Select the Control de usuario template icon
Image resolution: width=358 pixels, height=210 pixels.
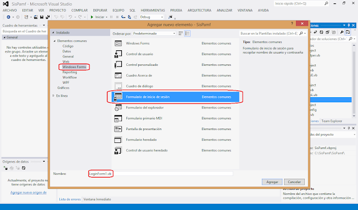click(118, 54)
